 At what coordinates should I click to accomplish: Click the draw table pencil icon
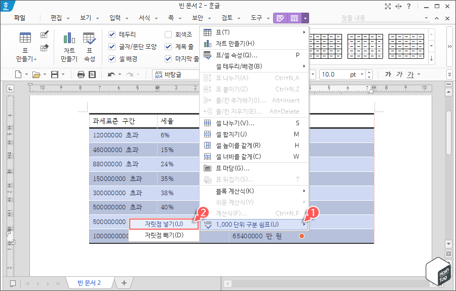(44, 34)
